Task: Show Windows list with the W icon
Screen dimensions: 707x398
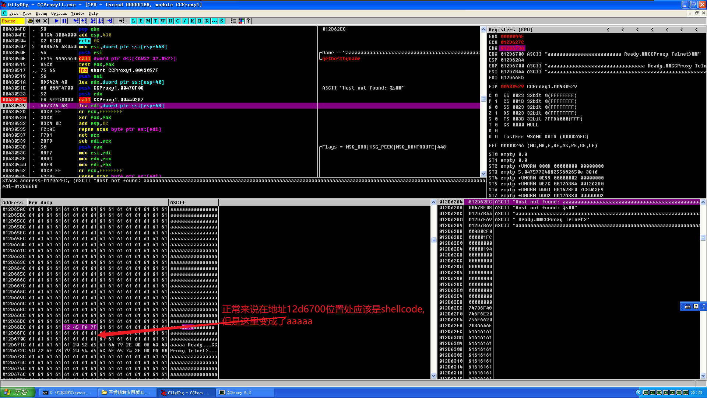Action: pos(163,21)
